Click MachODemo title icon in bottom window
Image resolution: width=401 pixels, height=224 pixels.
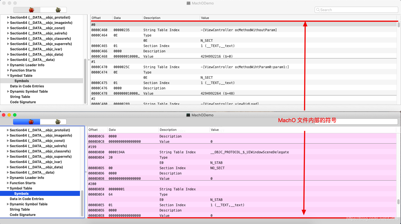coord(189,115)
